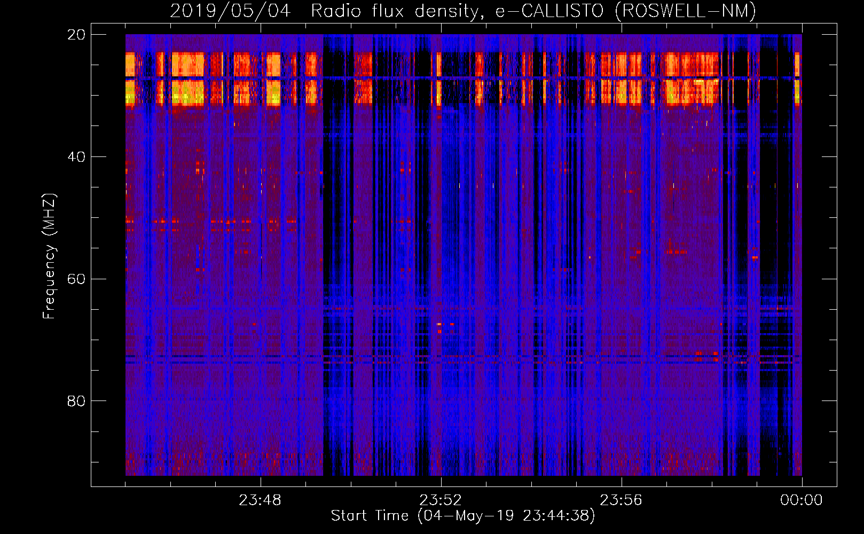Click the "Start Time (04-May-19 23:44:38)" label
The image size is (864, 534).
pos(463,515)
